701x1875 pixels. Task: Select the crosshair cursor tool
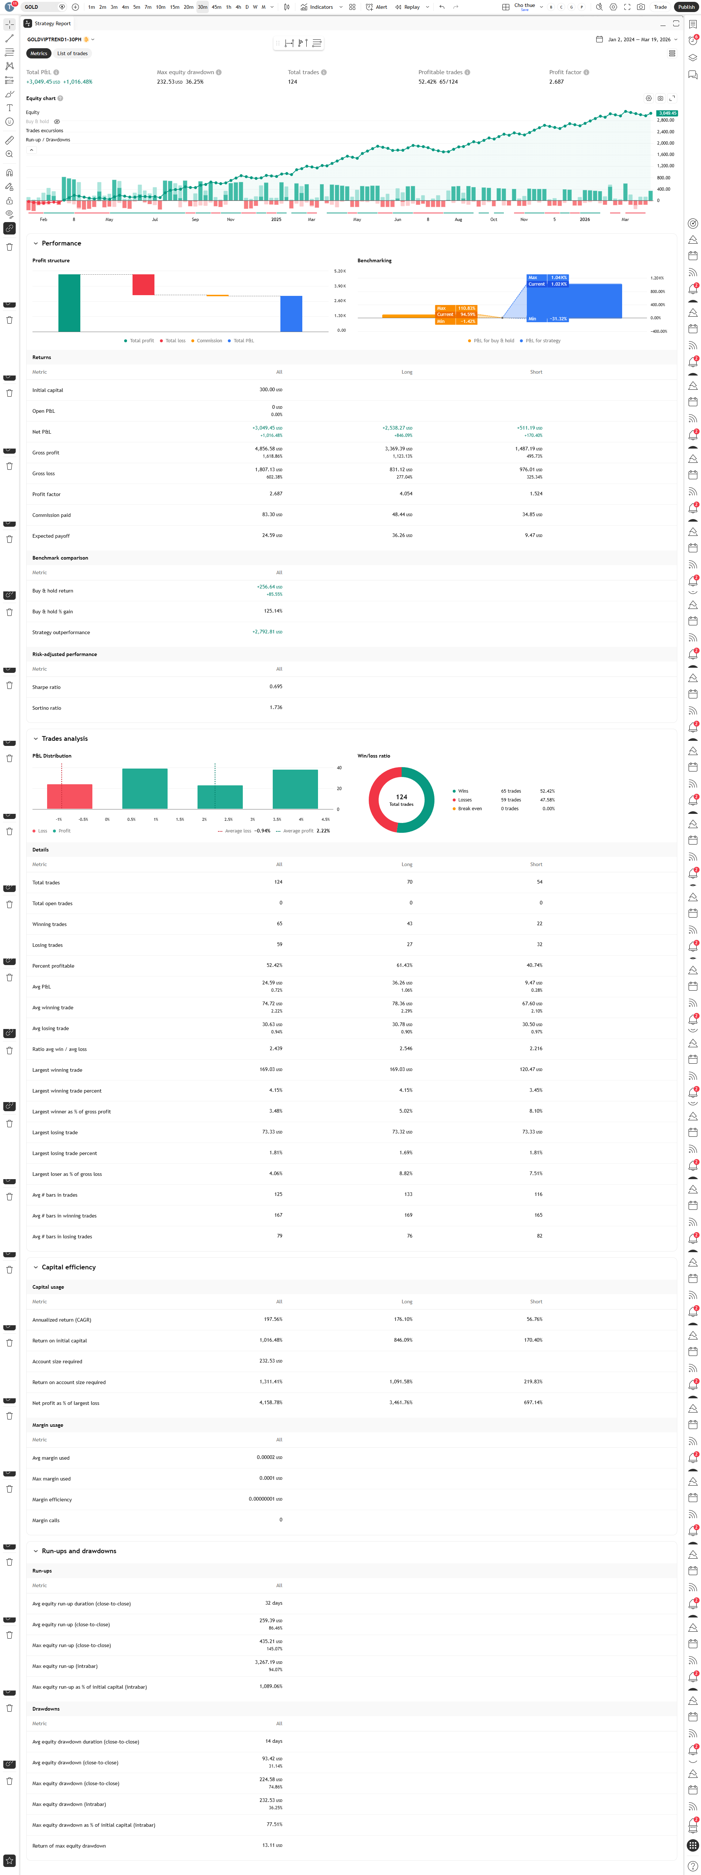pos(9,24)
